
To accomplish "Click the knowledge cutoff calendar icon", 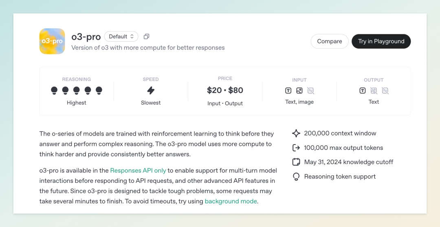I will click(x=296, y=162).
